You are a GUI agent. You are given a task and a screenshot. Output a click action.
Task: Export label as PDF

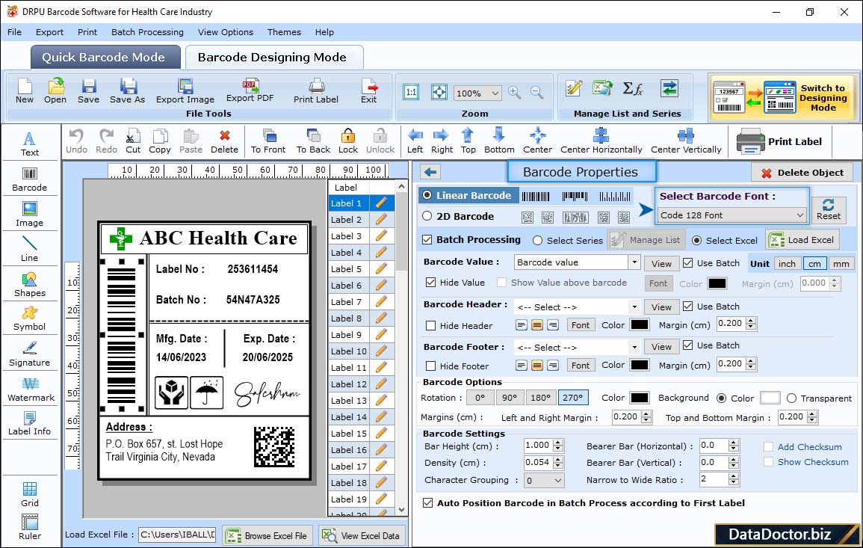(x=250, y=90)
